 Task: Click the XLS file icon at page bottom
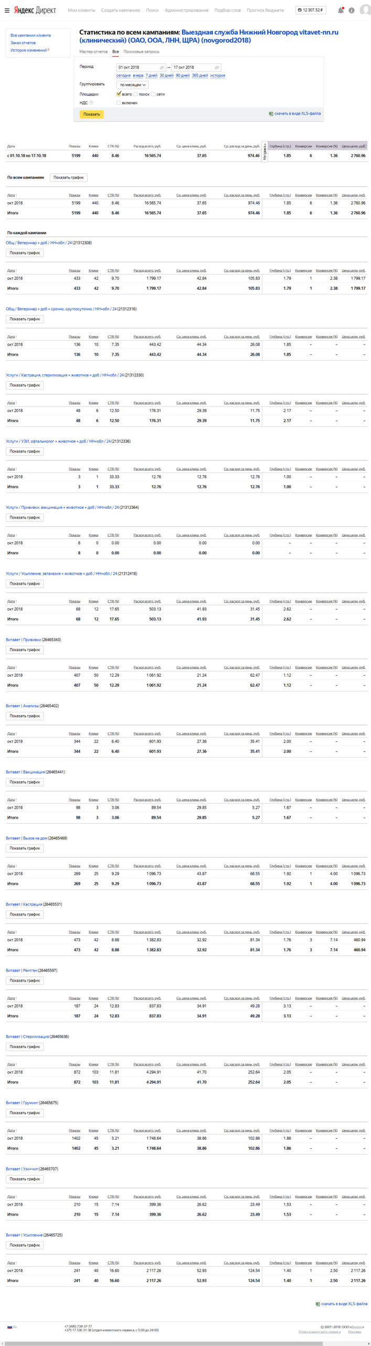[x=317, y=1304]
